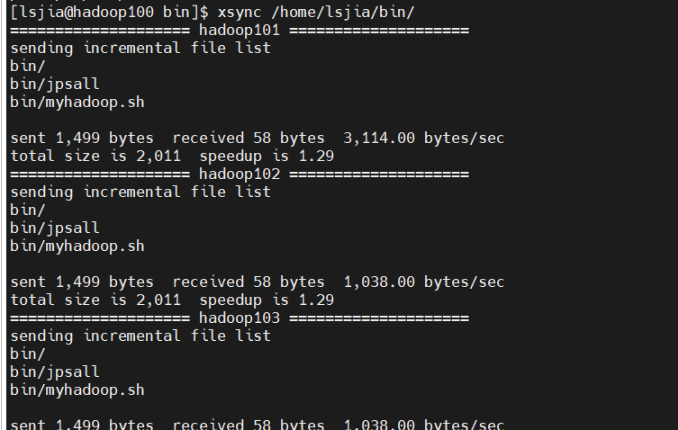
Task: Click bin/myhadoop.sh under hadoop101 section
Action: 77,103
